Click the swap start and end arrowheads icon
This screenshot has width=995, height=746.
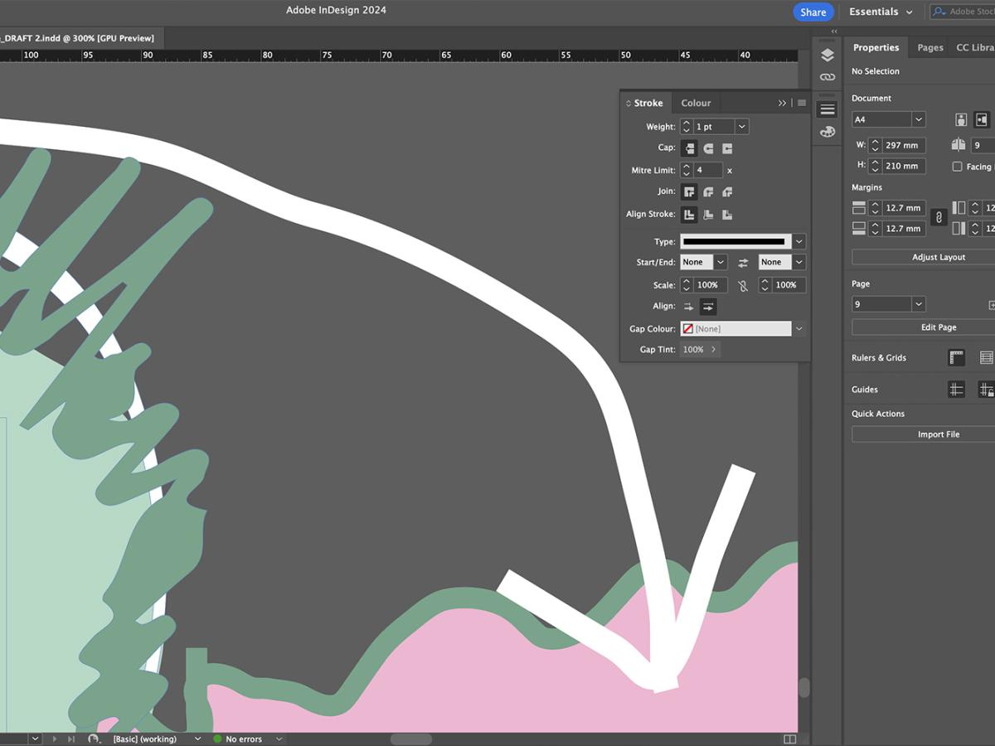tap(743, 262)
